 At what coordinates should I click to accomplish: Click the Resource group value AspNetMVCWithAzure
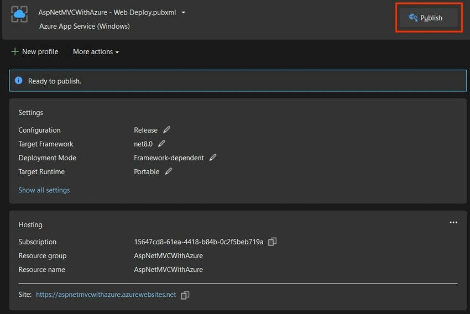169,255
